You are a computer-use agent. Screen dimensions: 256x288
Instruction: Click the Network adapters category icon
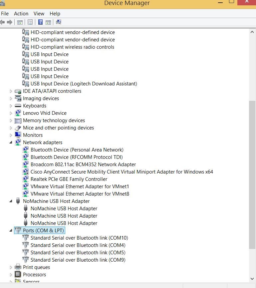[x=18, y=142]
